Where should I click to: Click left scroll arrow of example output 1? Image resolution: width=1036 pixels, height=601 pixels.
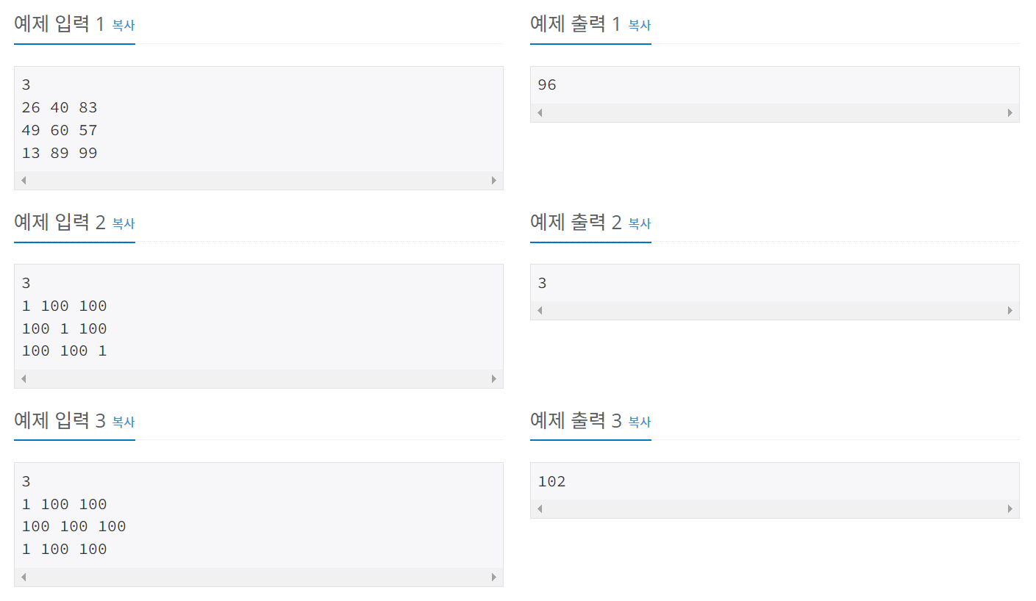pos(540,113)
